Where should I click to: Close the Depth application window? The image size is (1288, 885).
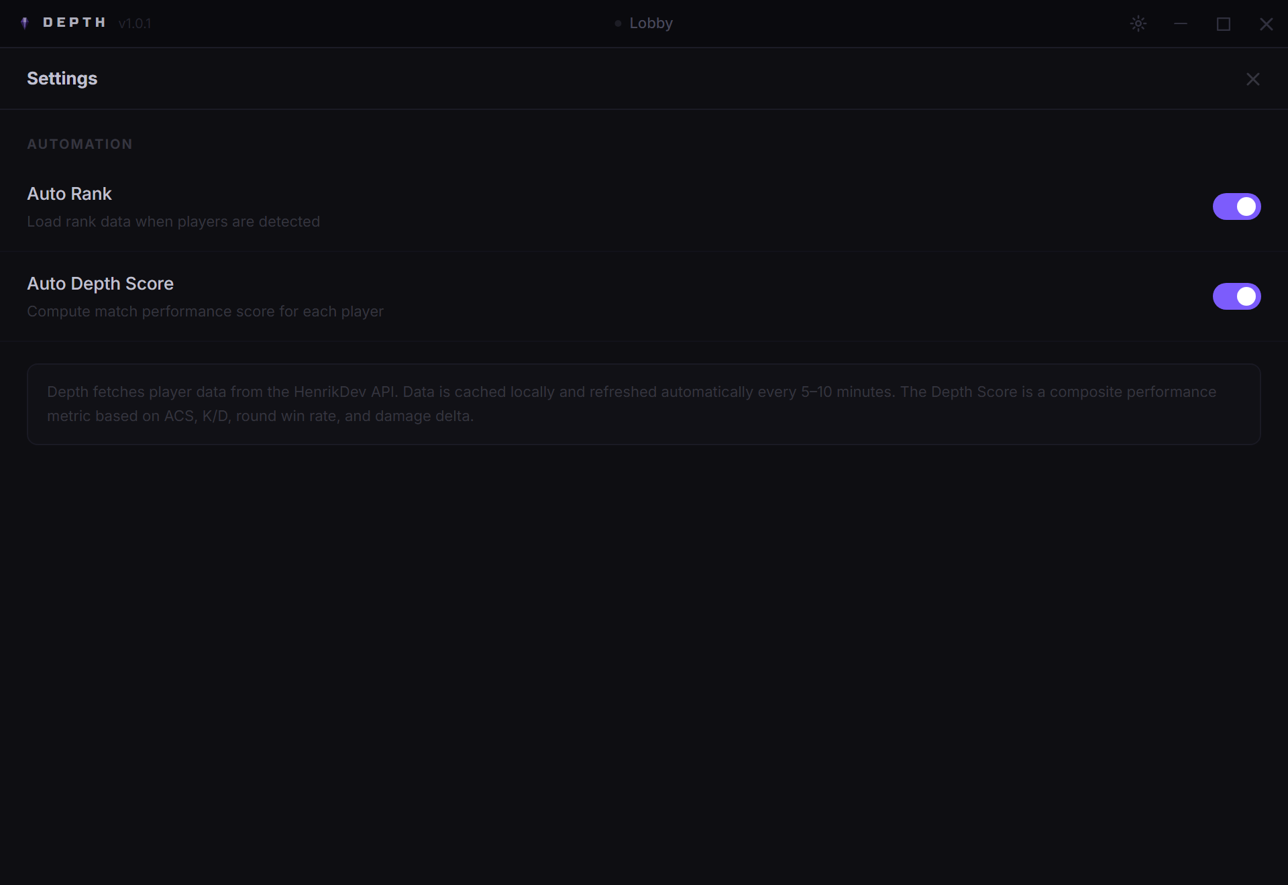(x=1267, y=24)
